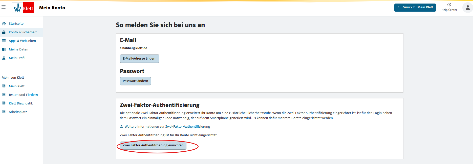Click external-link icon beside Testen und Fördern
473x164 pixels.
[4, 95]
